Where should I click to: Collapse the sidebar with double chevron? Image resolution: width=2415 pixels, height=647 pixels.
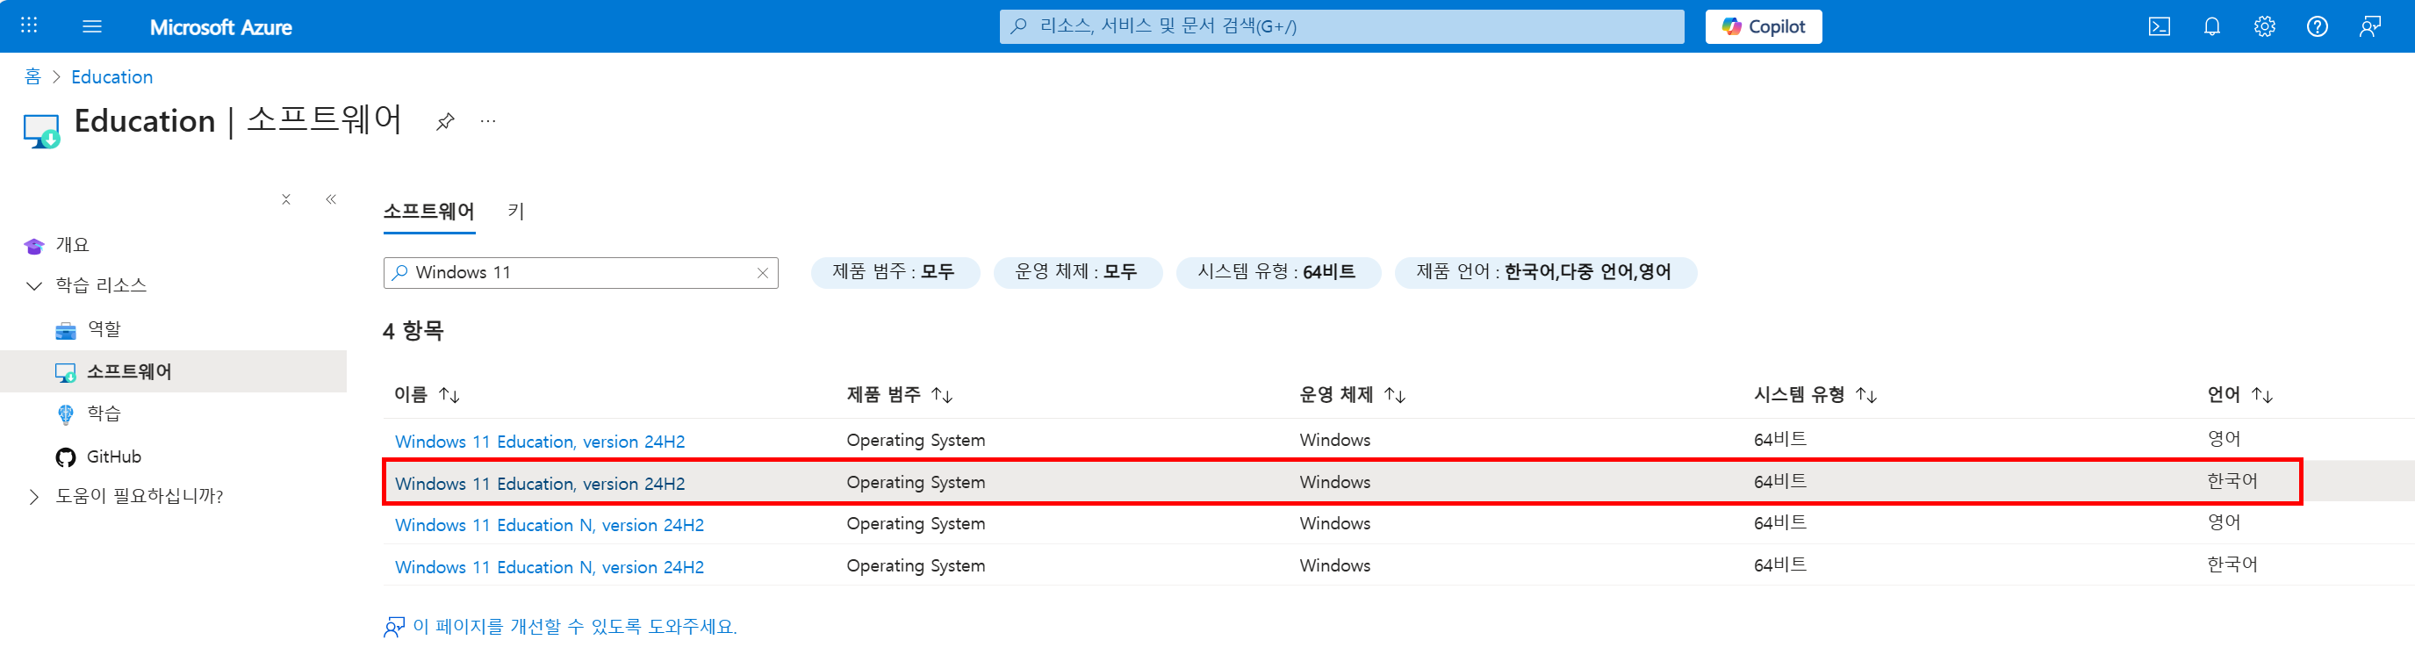click(331, 198)
